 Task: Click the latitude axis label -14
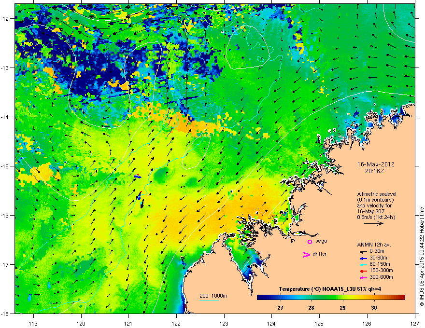[x=5, y=117]
